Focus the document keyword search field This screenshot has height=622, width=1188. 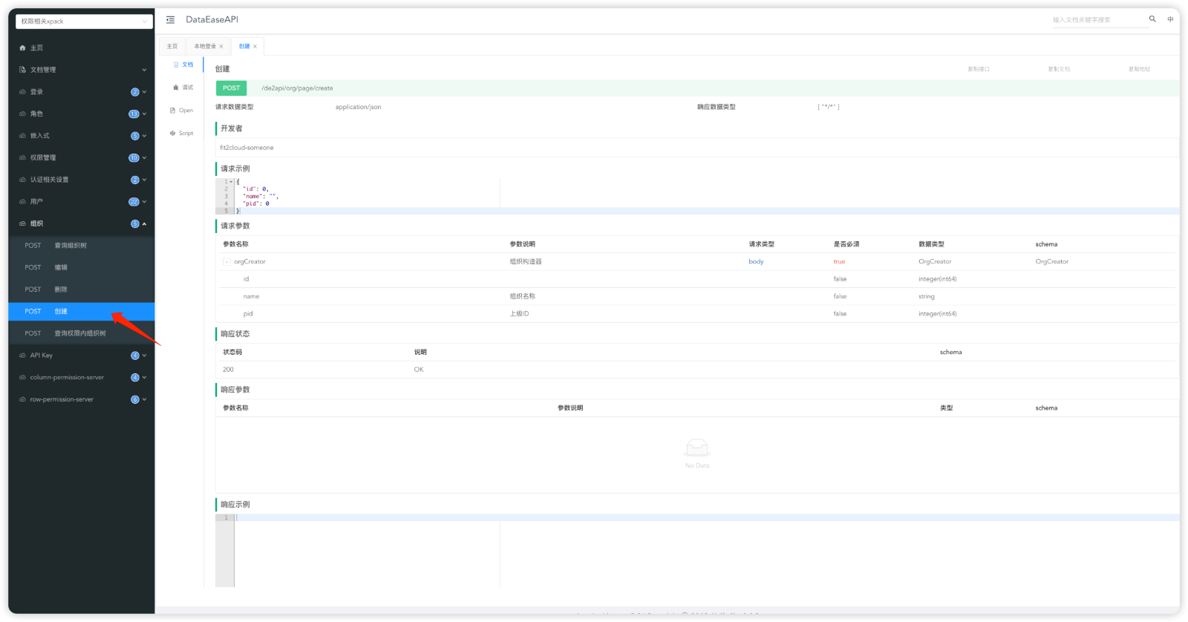coord(1099,20)
